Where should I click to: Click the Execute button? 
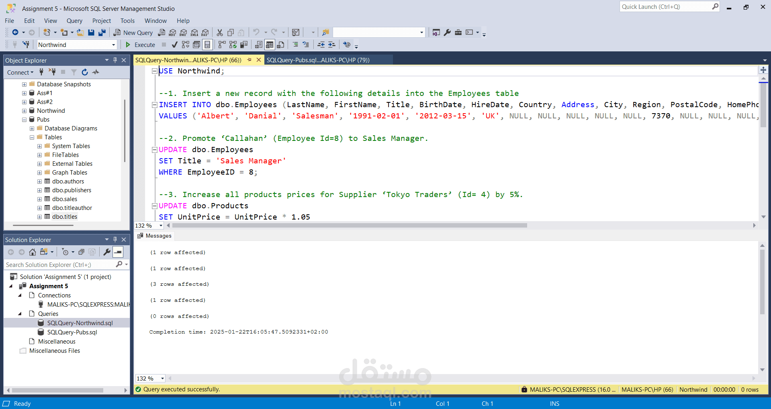[x=140, y=45]
